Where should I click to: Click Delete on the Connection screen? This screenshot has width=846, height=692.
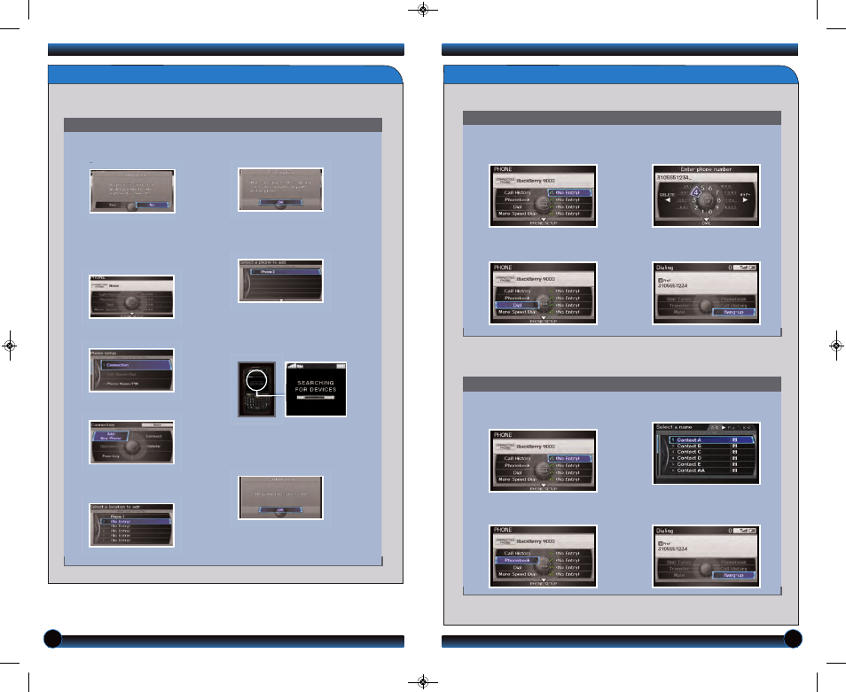(153, 447)
